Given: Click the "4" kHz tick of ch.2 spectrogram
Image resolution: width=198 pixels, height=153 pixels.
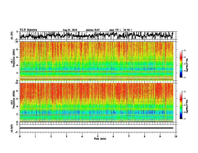Looking at the screenshot, I should [x=17, y=106].
